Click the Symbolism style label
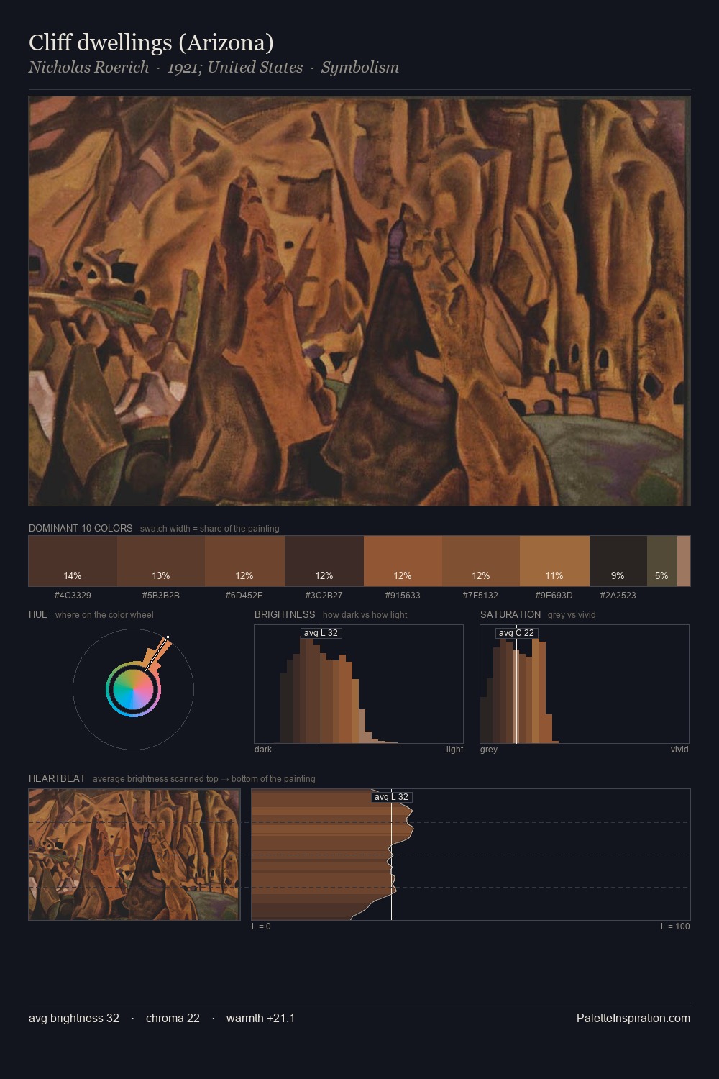 359,67
